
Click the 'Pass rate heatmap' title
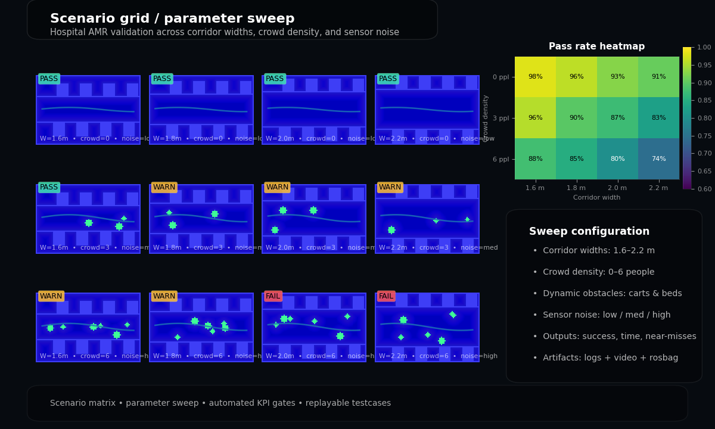point(596,46)
